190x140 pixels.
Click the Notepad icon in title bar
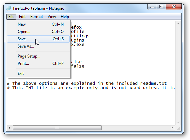pyautogui.click(x=9, y=8)
